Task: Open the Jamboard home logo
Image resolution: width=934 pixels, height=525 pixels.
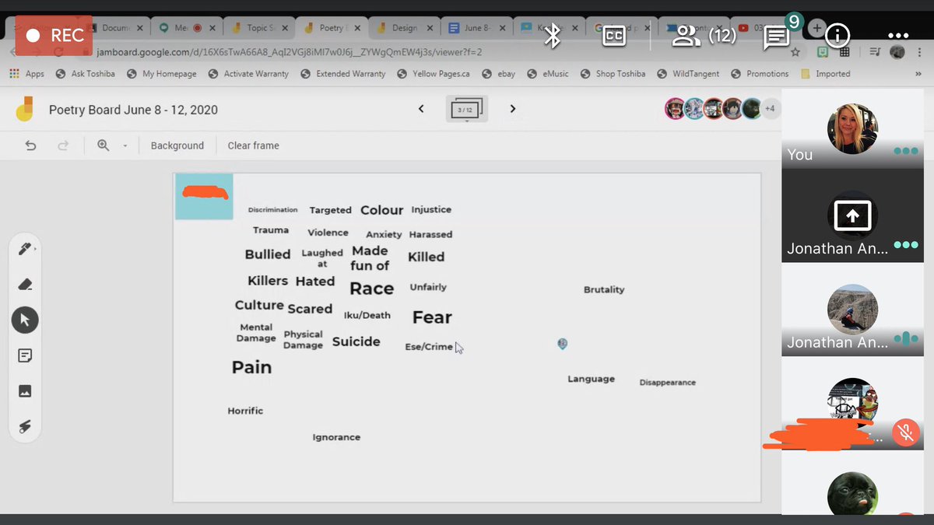Action: pos(26,110)
